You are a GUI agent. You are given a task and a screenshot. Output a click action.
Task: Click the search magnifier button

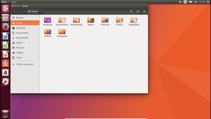pos(131,11)
